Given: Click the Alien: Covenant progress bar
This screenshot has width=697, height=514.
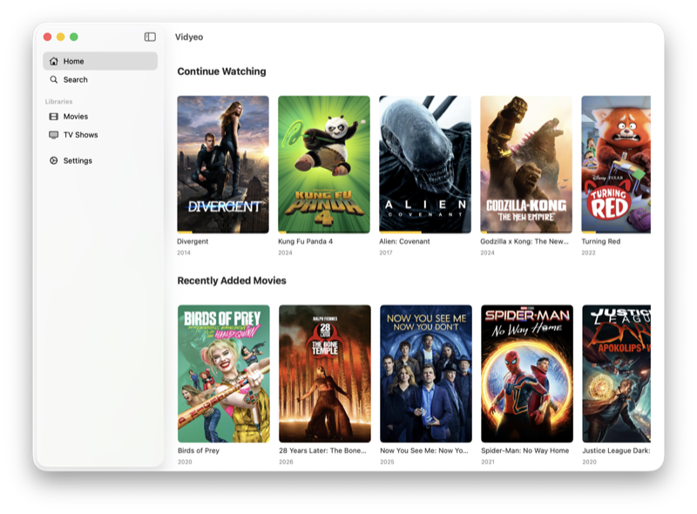Looking at the screenshot, I should coord(425,232).
